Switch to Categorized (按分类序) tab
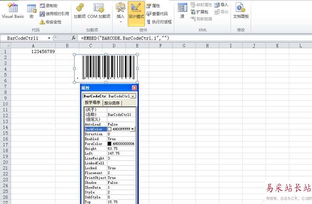312x204 pixels. [112, 103]
